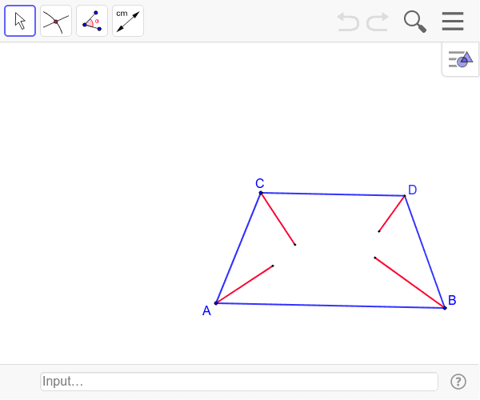Open the hamburger main menu
Viewport: 480px width, 400px height.
pos(453,21)
